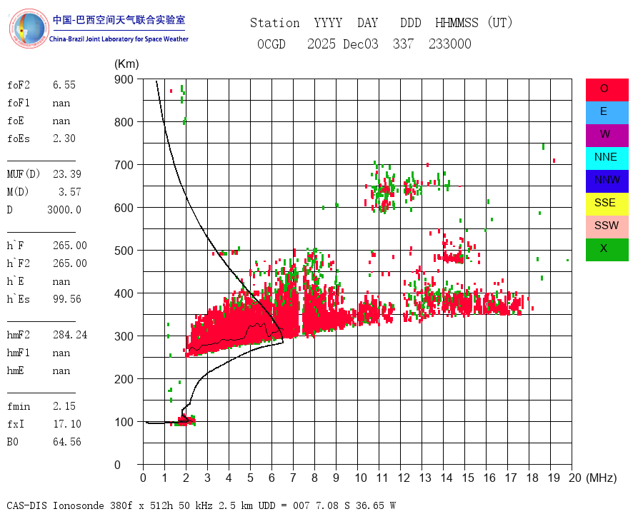This screenshot has width=643, height=514.
Task: Click the fxI value 17.10
Action: tap(67, 424)
